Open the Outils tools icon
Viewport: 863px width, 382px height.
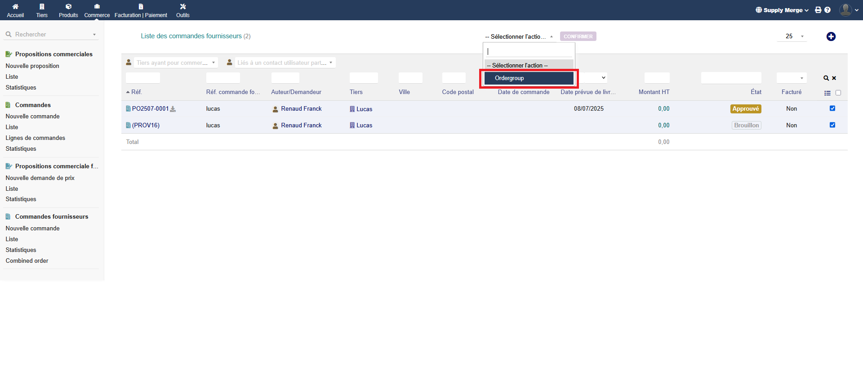[x=182, y=7]
